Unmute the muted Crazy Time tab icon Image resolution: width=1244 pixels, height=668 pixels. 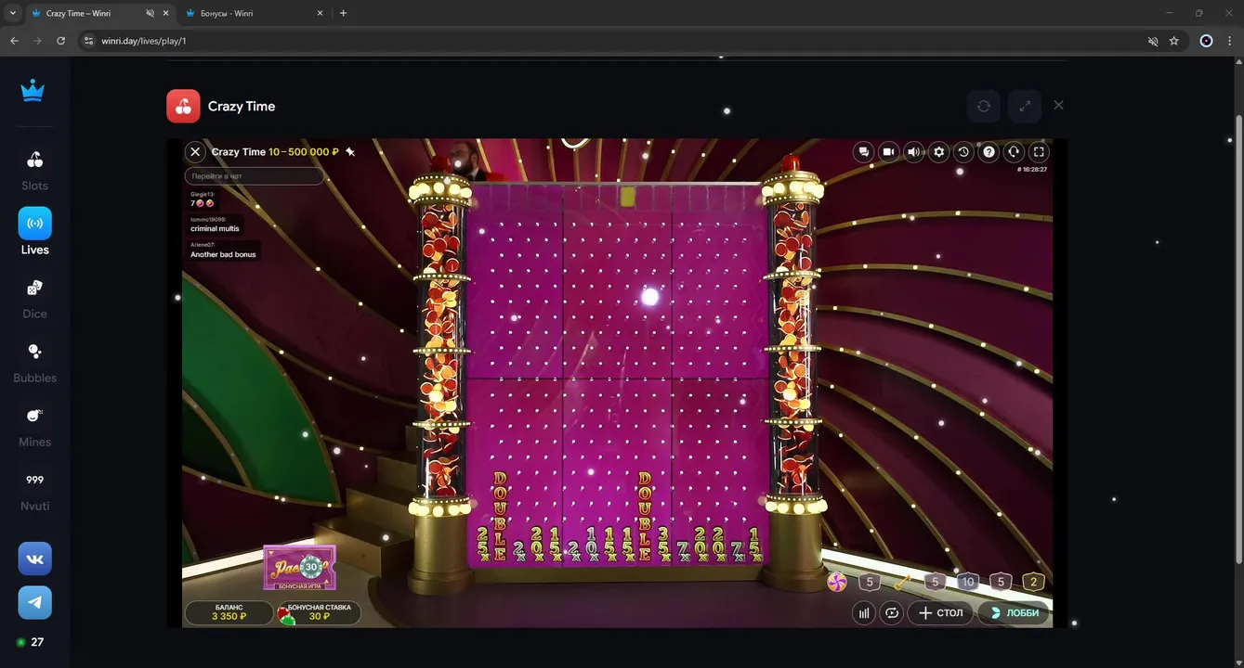click(151, 13)
